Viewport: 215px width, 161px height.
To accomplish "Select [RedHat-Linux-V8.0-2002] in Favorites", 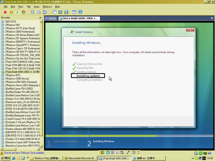I will 19,89.
